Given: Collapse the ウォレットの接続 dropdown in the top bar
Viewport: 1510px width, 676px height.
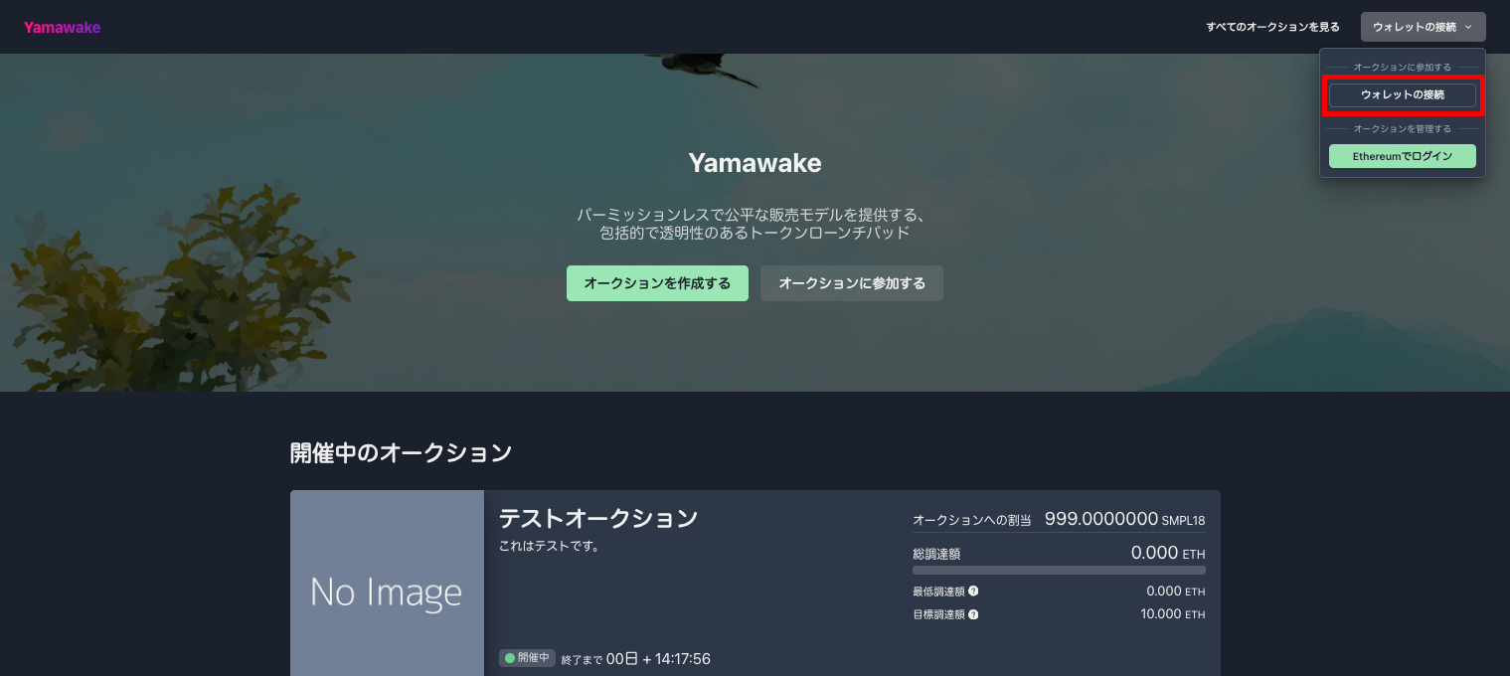Looking at the screenshot, I should [1423, 27].
